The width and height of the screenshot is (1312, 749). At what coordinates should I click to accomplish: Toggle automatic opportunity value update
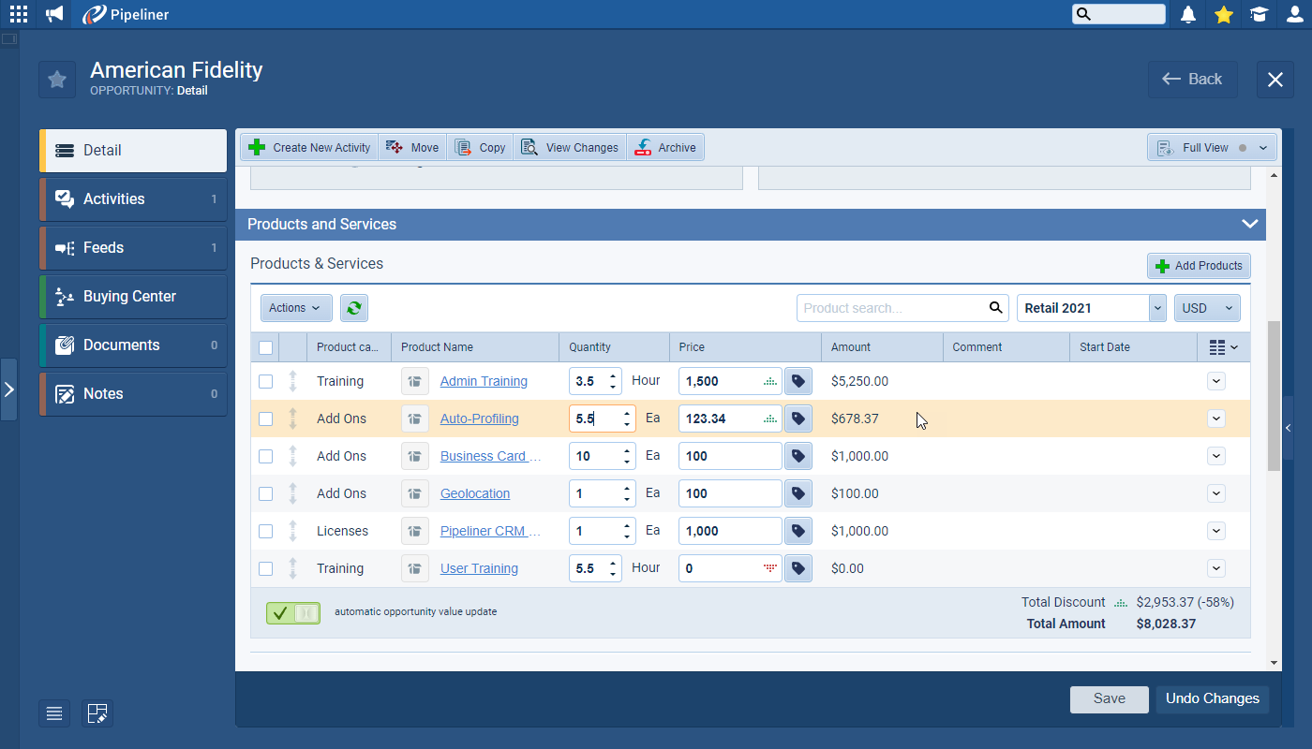point(293,613)
